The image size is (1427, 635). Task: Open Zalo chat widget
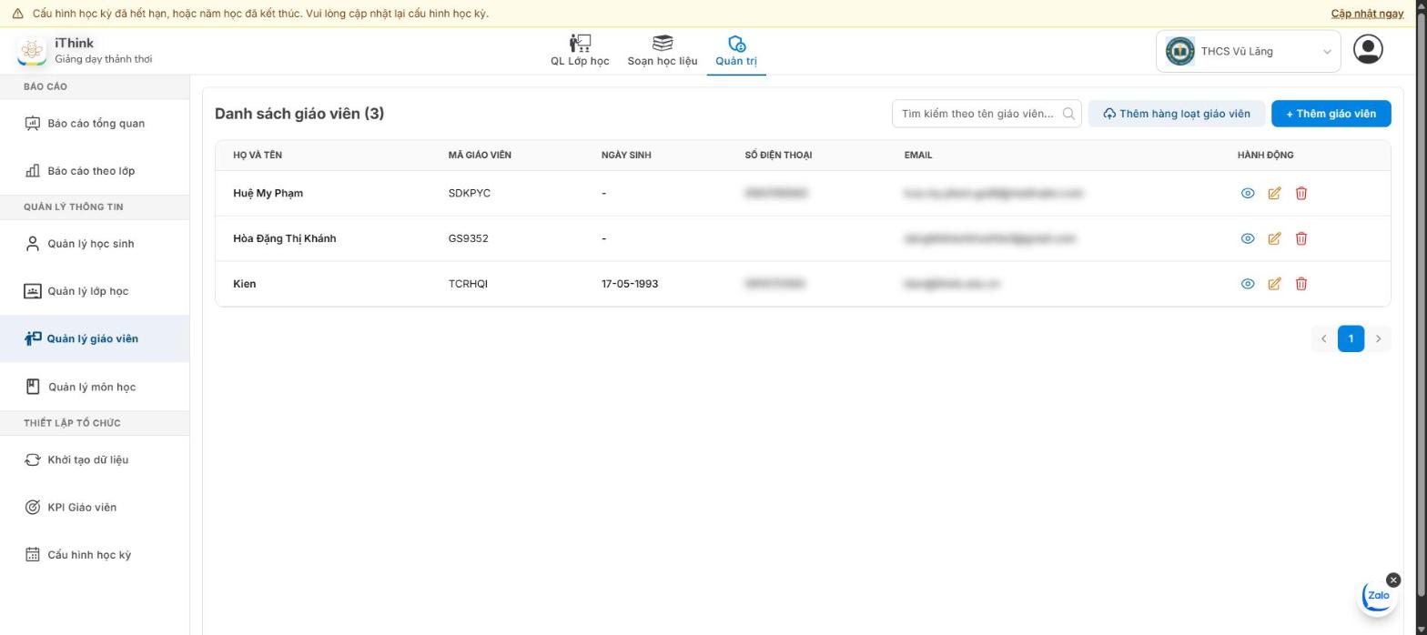[x=1378, y=597]
